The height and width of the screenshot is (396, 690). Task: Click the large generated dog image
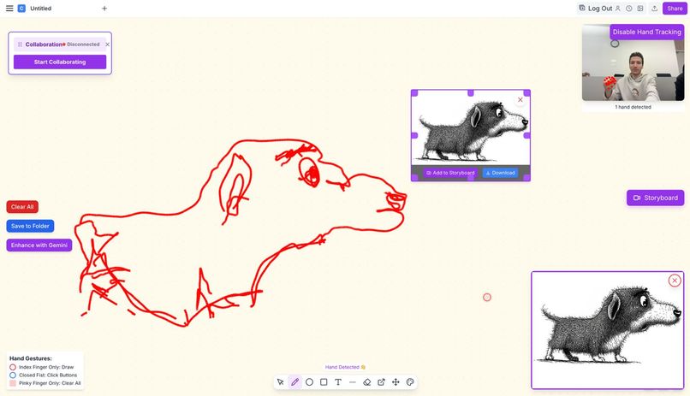click(607, 330)
